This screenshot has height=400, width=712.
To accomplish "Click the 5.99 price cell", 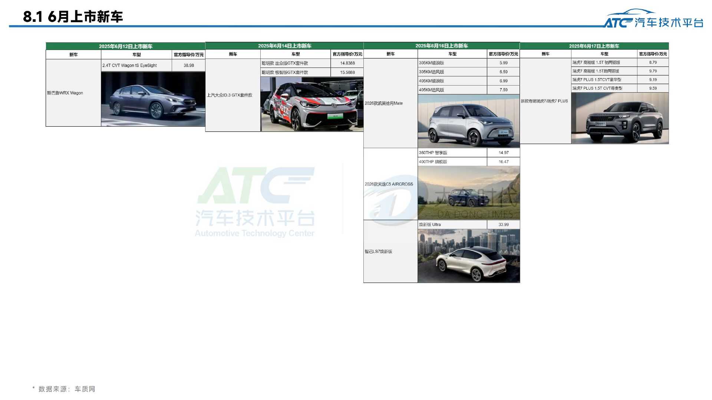I will [x=503, y=63].
